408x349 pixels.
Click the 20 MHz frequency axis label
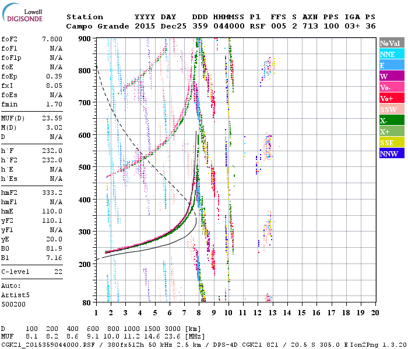tap(375, 313)
